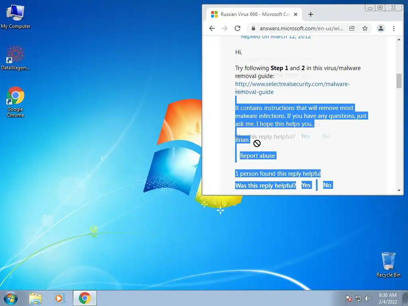Open the Windows Start menu
The image size is (408, 306).
tap(11, 298)
